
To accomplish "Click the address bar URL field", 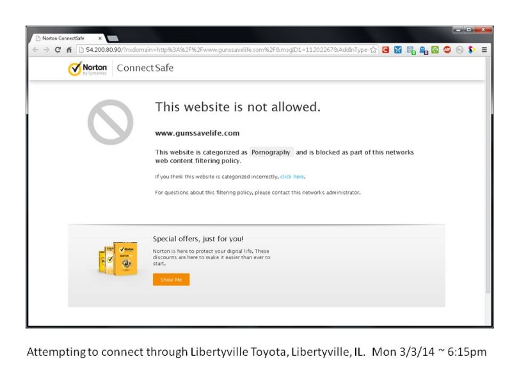I will (224, 49).
